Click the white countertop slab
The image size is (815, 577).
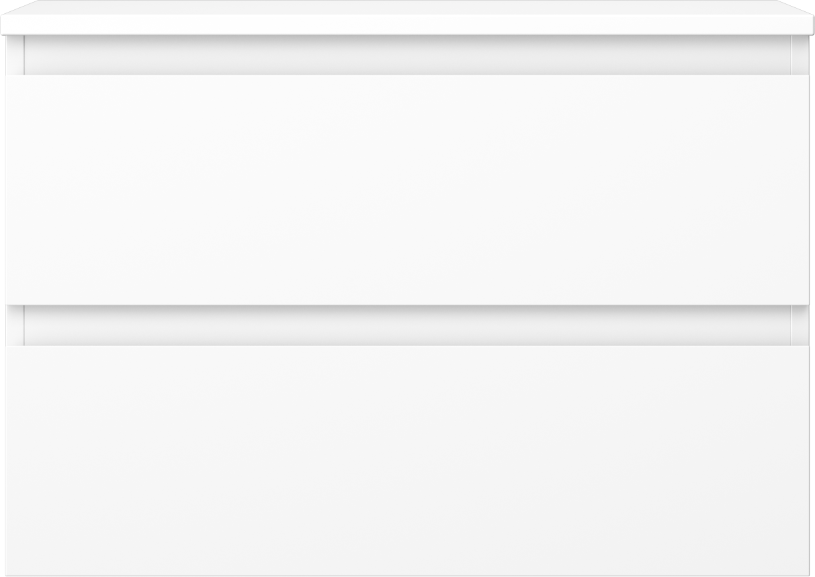407,18
